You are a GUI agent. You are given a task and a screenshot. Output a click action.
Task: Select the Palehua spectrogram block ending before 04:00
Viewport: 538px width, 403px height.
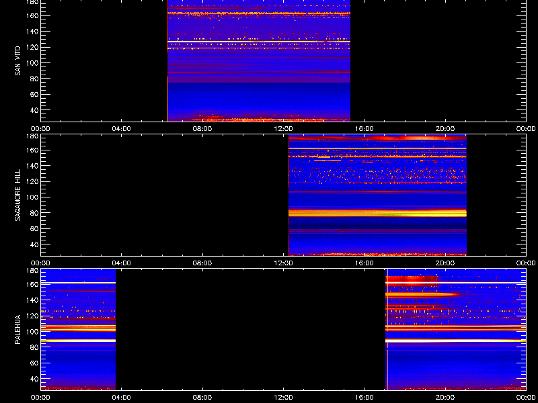coord(78,330)
